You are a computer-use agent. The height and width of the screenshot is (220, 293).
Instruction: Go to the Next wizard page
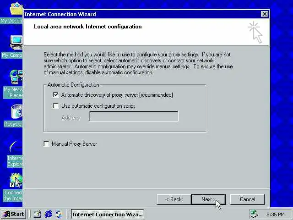tap(208, 199)
